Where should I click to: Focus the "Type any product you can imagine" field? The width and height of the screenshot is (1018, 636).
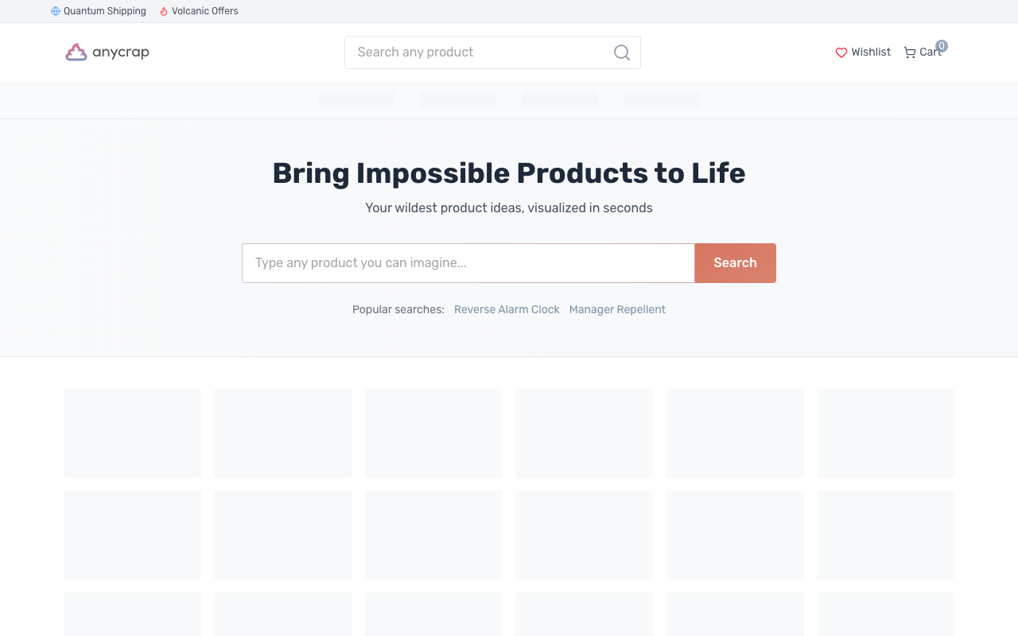point(468,263)
